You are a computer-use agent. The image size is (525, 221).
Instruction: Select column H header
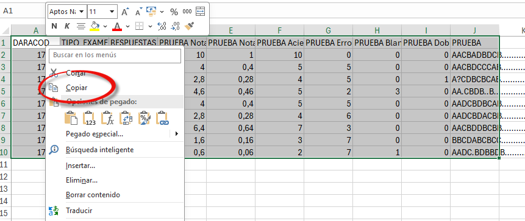pos(377,30)
